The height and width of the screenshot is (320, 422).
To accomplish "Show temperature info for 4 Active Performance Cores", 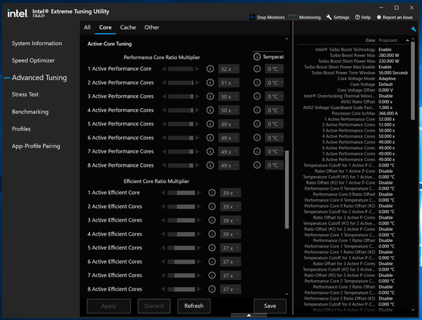I will point(257,110).
